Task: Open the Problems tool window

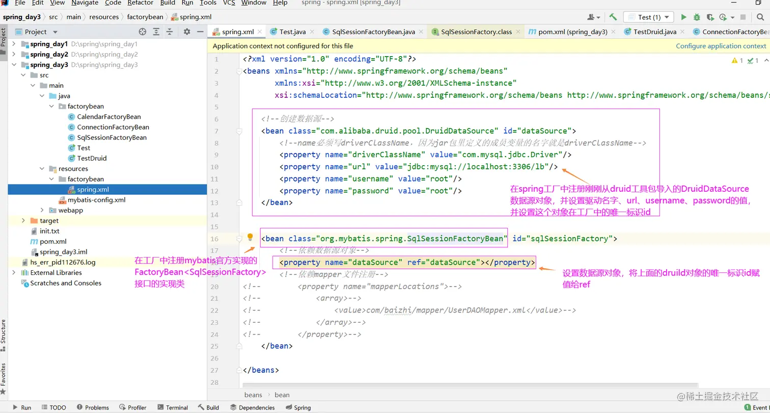Action: click(x=92, y=407)
